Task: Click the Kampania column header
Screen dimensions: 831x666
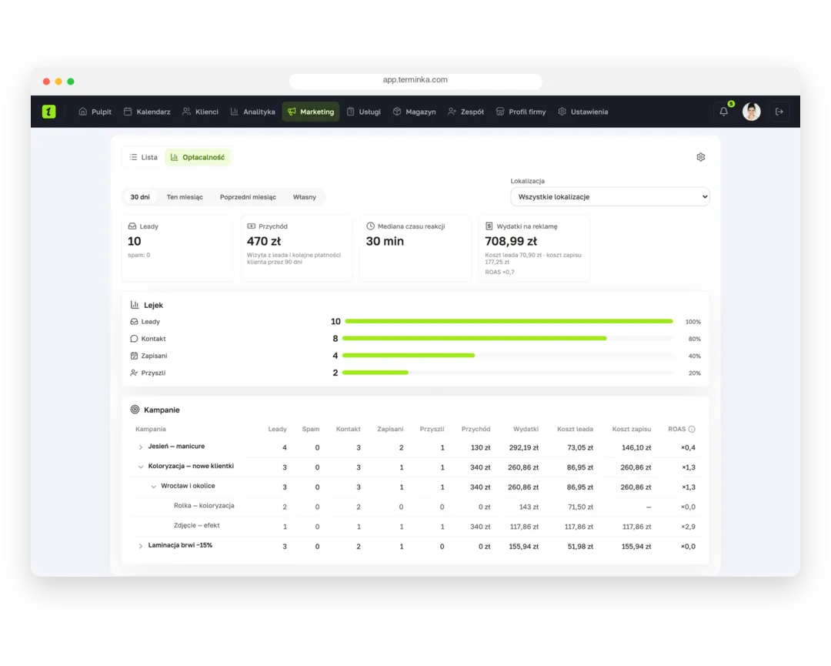Action: pos(151,429)
